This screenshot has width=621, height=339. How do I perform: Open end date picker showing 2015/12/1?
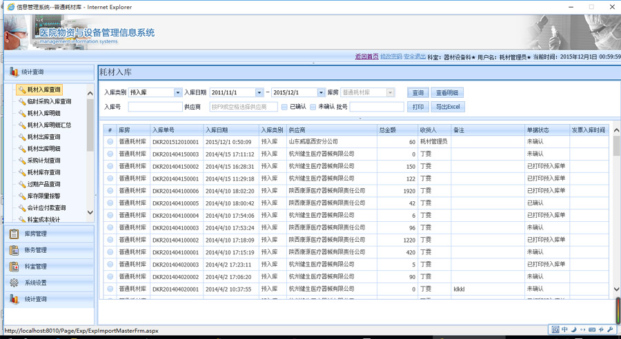pos(321,92)
